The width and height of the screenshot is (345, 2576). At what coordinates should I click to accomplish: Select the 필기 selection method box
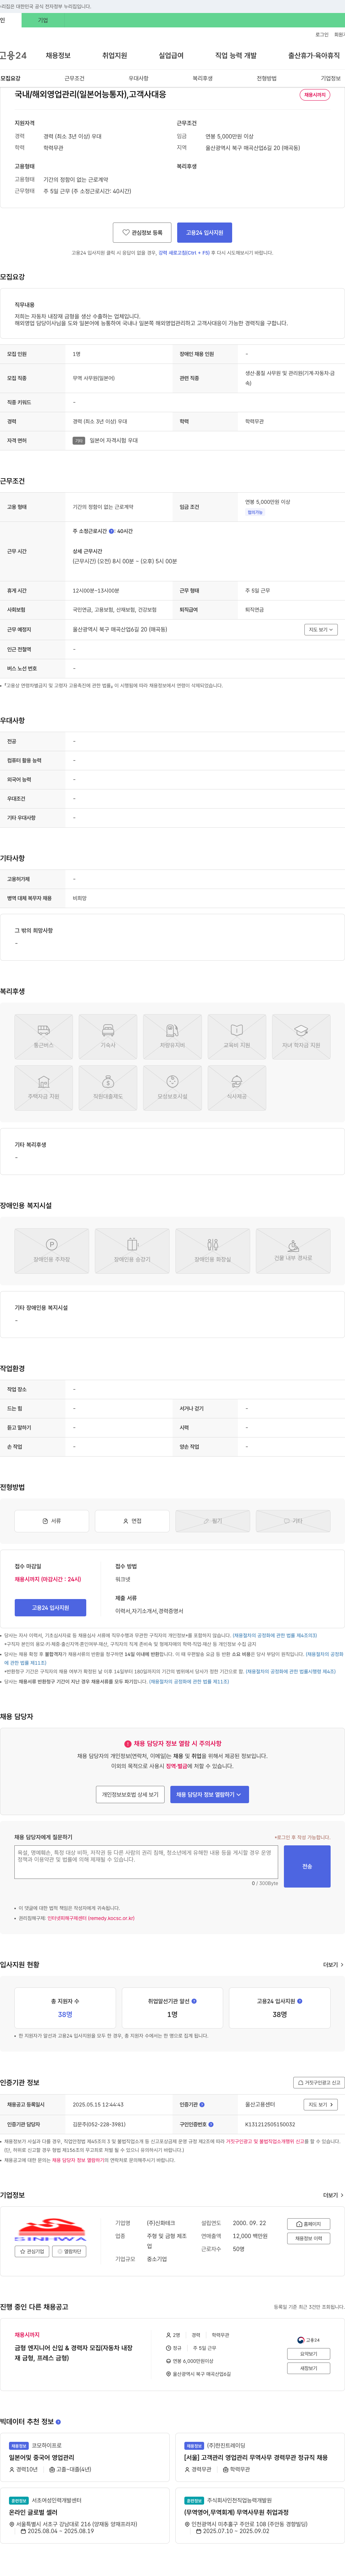(212, 1521)
